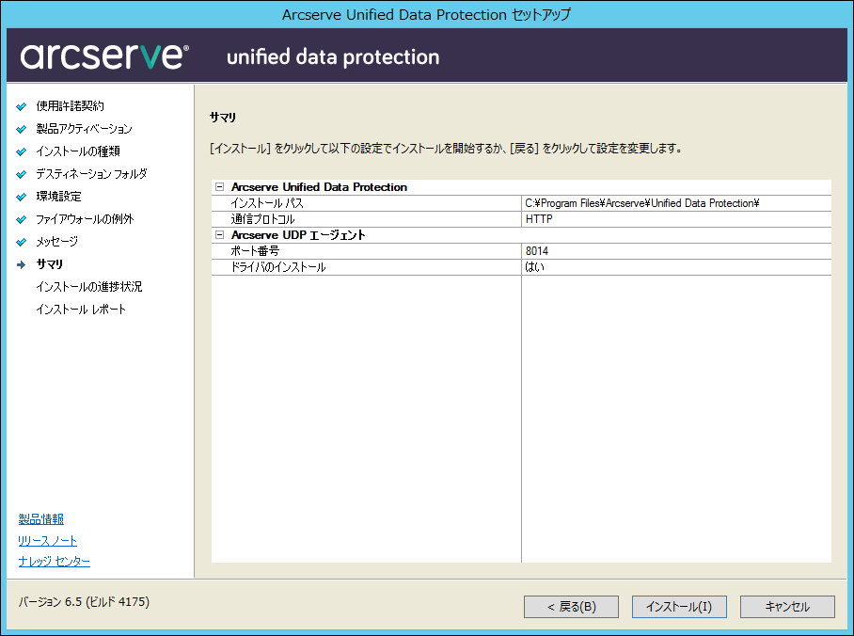Select the 環境設定 step
Screen dimensions: 854x636
pos(58,197)
